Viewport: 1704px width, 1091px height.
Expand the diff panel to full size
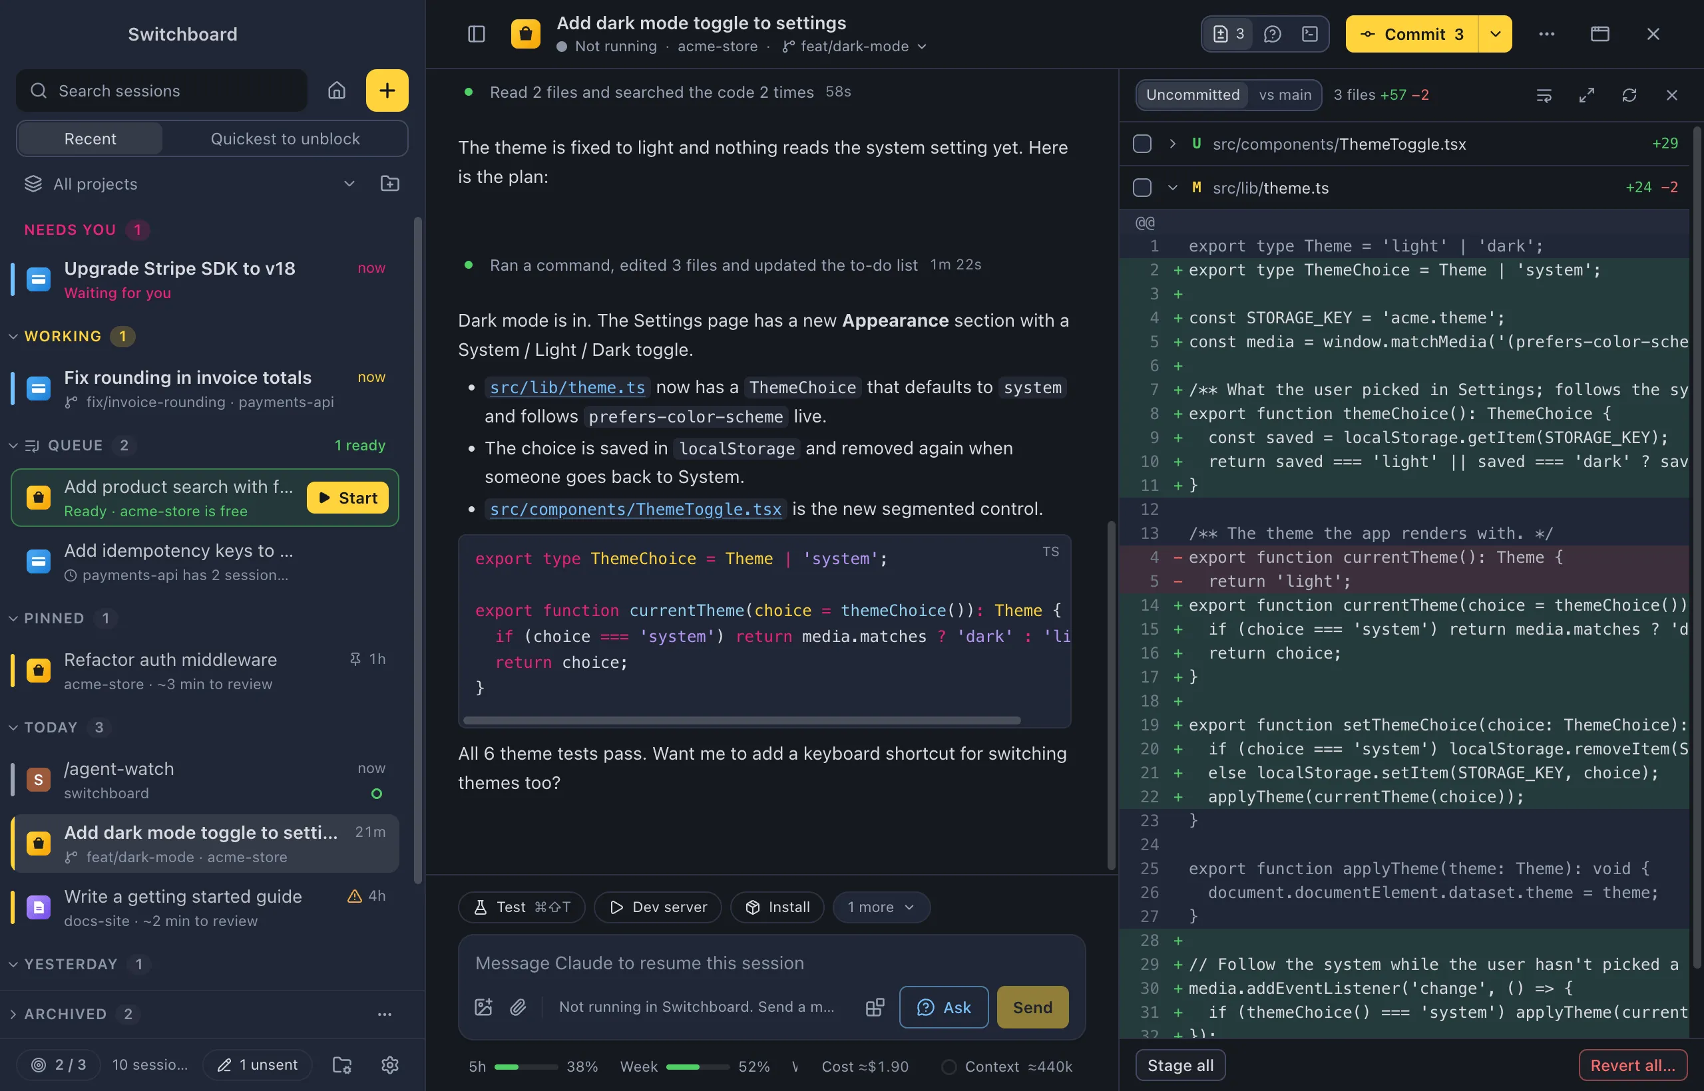coord(1586,95)
